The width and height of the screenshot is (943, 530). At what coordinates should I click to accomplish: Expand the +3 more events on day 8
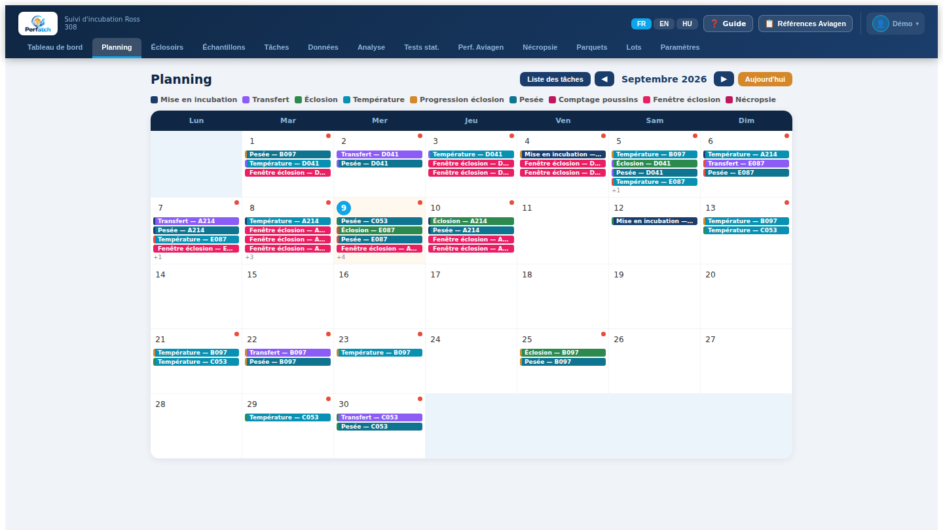pos(250,257)
